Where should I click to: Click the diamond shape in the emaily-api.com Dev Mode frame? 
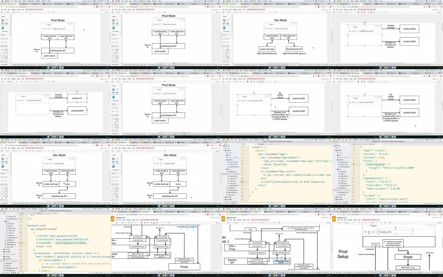(x=228, y=61)
